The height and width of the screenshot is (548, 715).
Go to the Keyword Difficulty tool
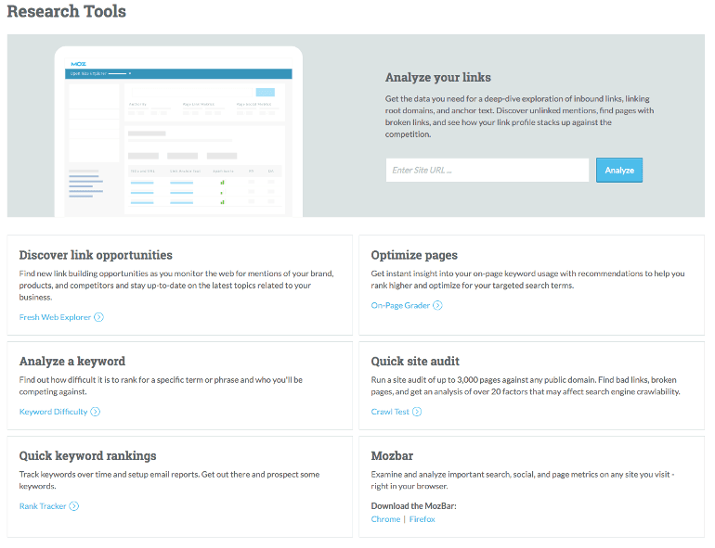[53, 412]
